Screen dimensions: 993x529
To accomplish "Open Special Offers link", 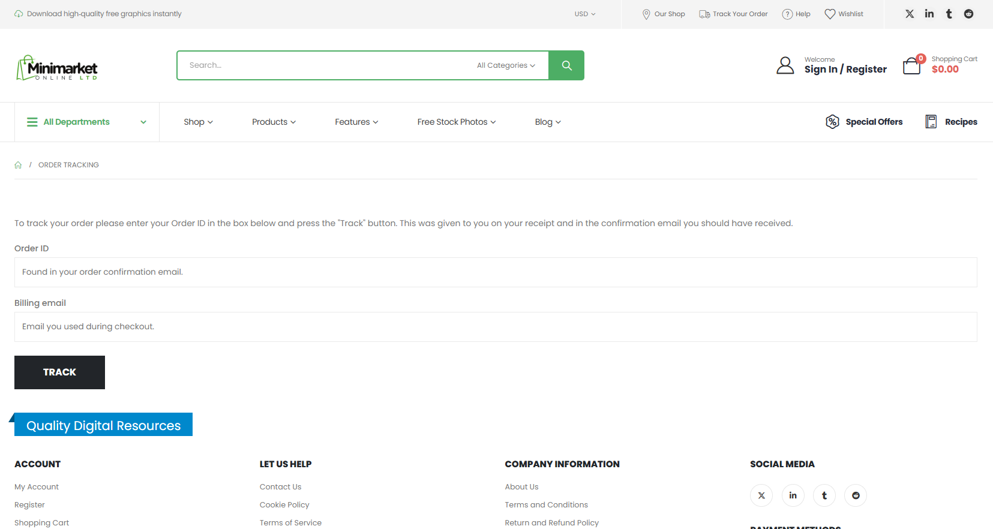I will click(864, 122).
